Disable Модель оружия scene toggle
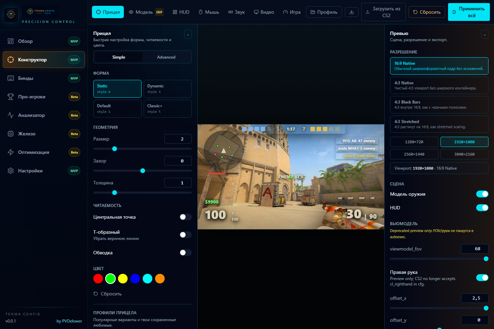This screenshot has height=329, width=494. click(x=482, y=194)
